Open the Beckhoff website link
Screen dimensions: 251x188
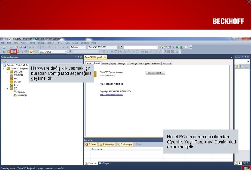(112, 95)
